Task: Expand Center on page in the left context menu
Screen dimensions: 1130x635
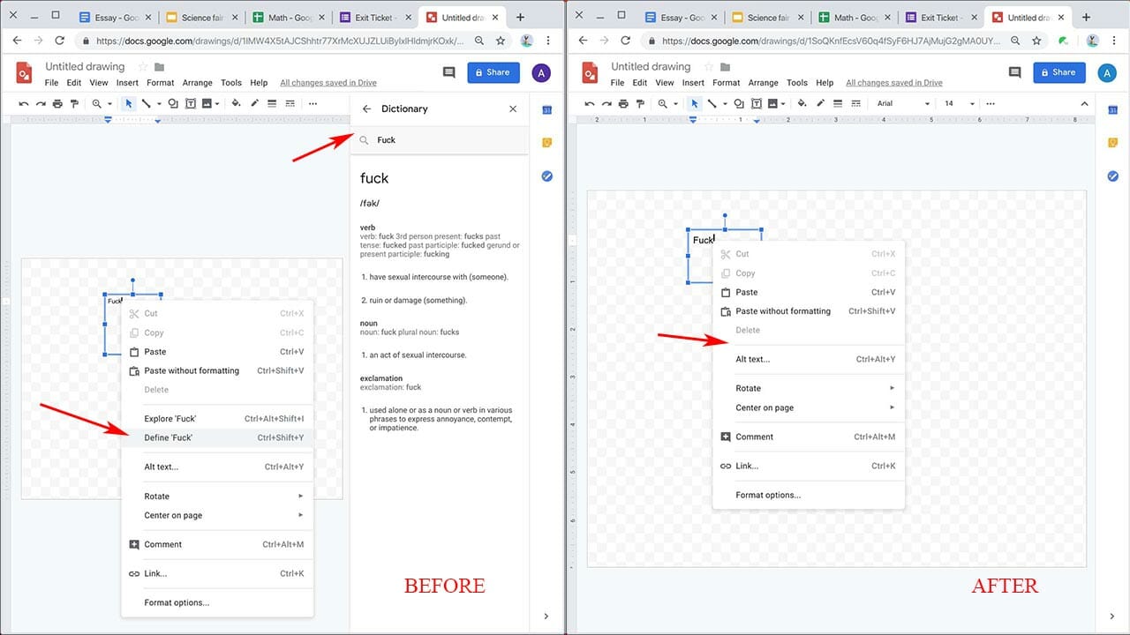Action: coord(217,515)
